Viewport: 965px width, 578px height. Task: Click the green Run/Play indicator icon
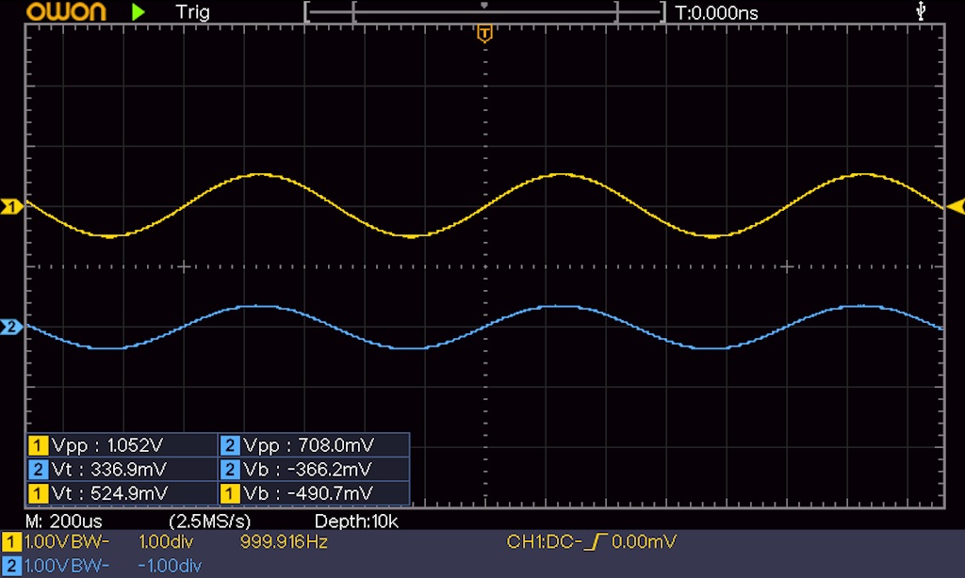point(139,12)
